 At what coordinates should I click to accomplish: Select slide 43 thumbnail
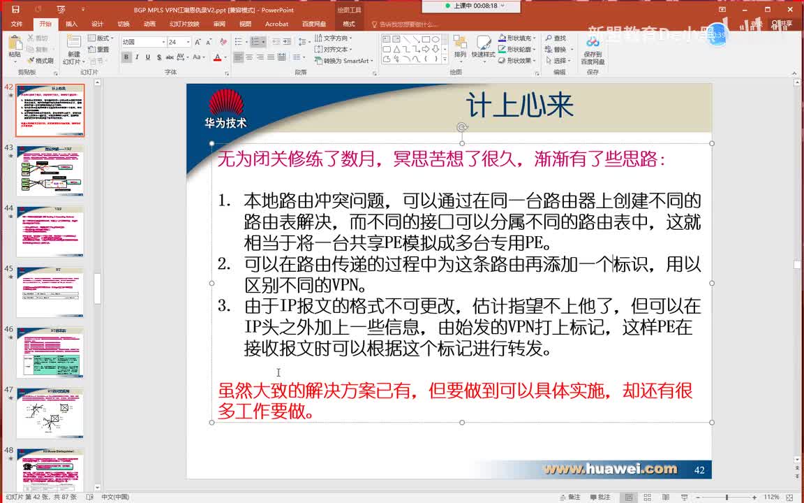[x=50, y=170]
